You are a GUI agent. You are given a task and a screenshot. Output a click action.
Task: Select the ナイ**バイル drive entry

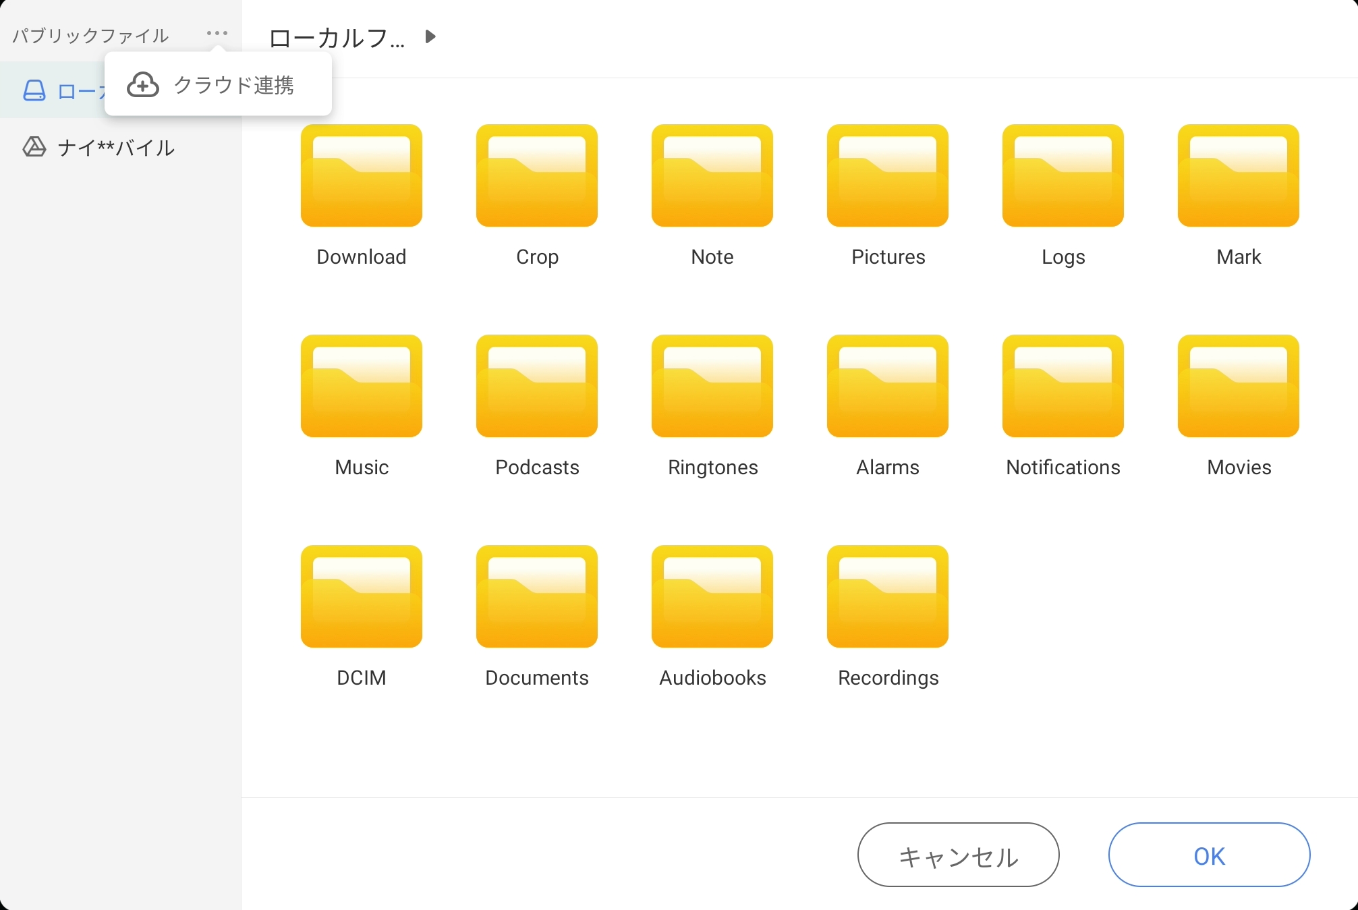click(115, 147)
